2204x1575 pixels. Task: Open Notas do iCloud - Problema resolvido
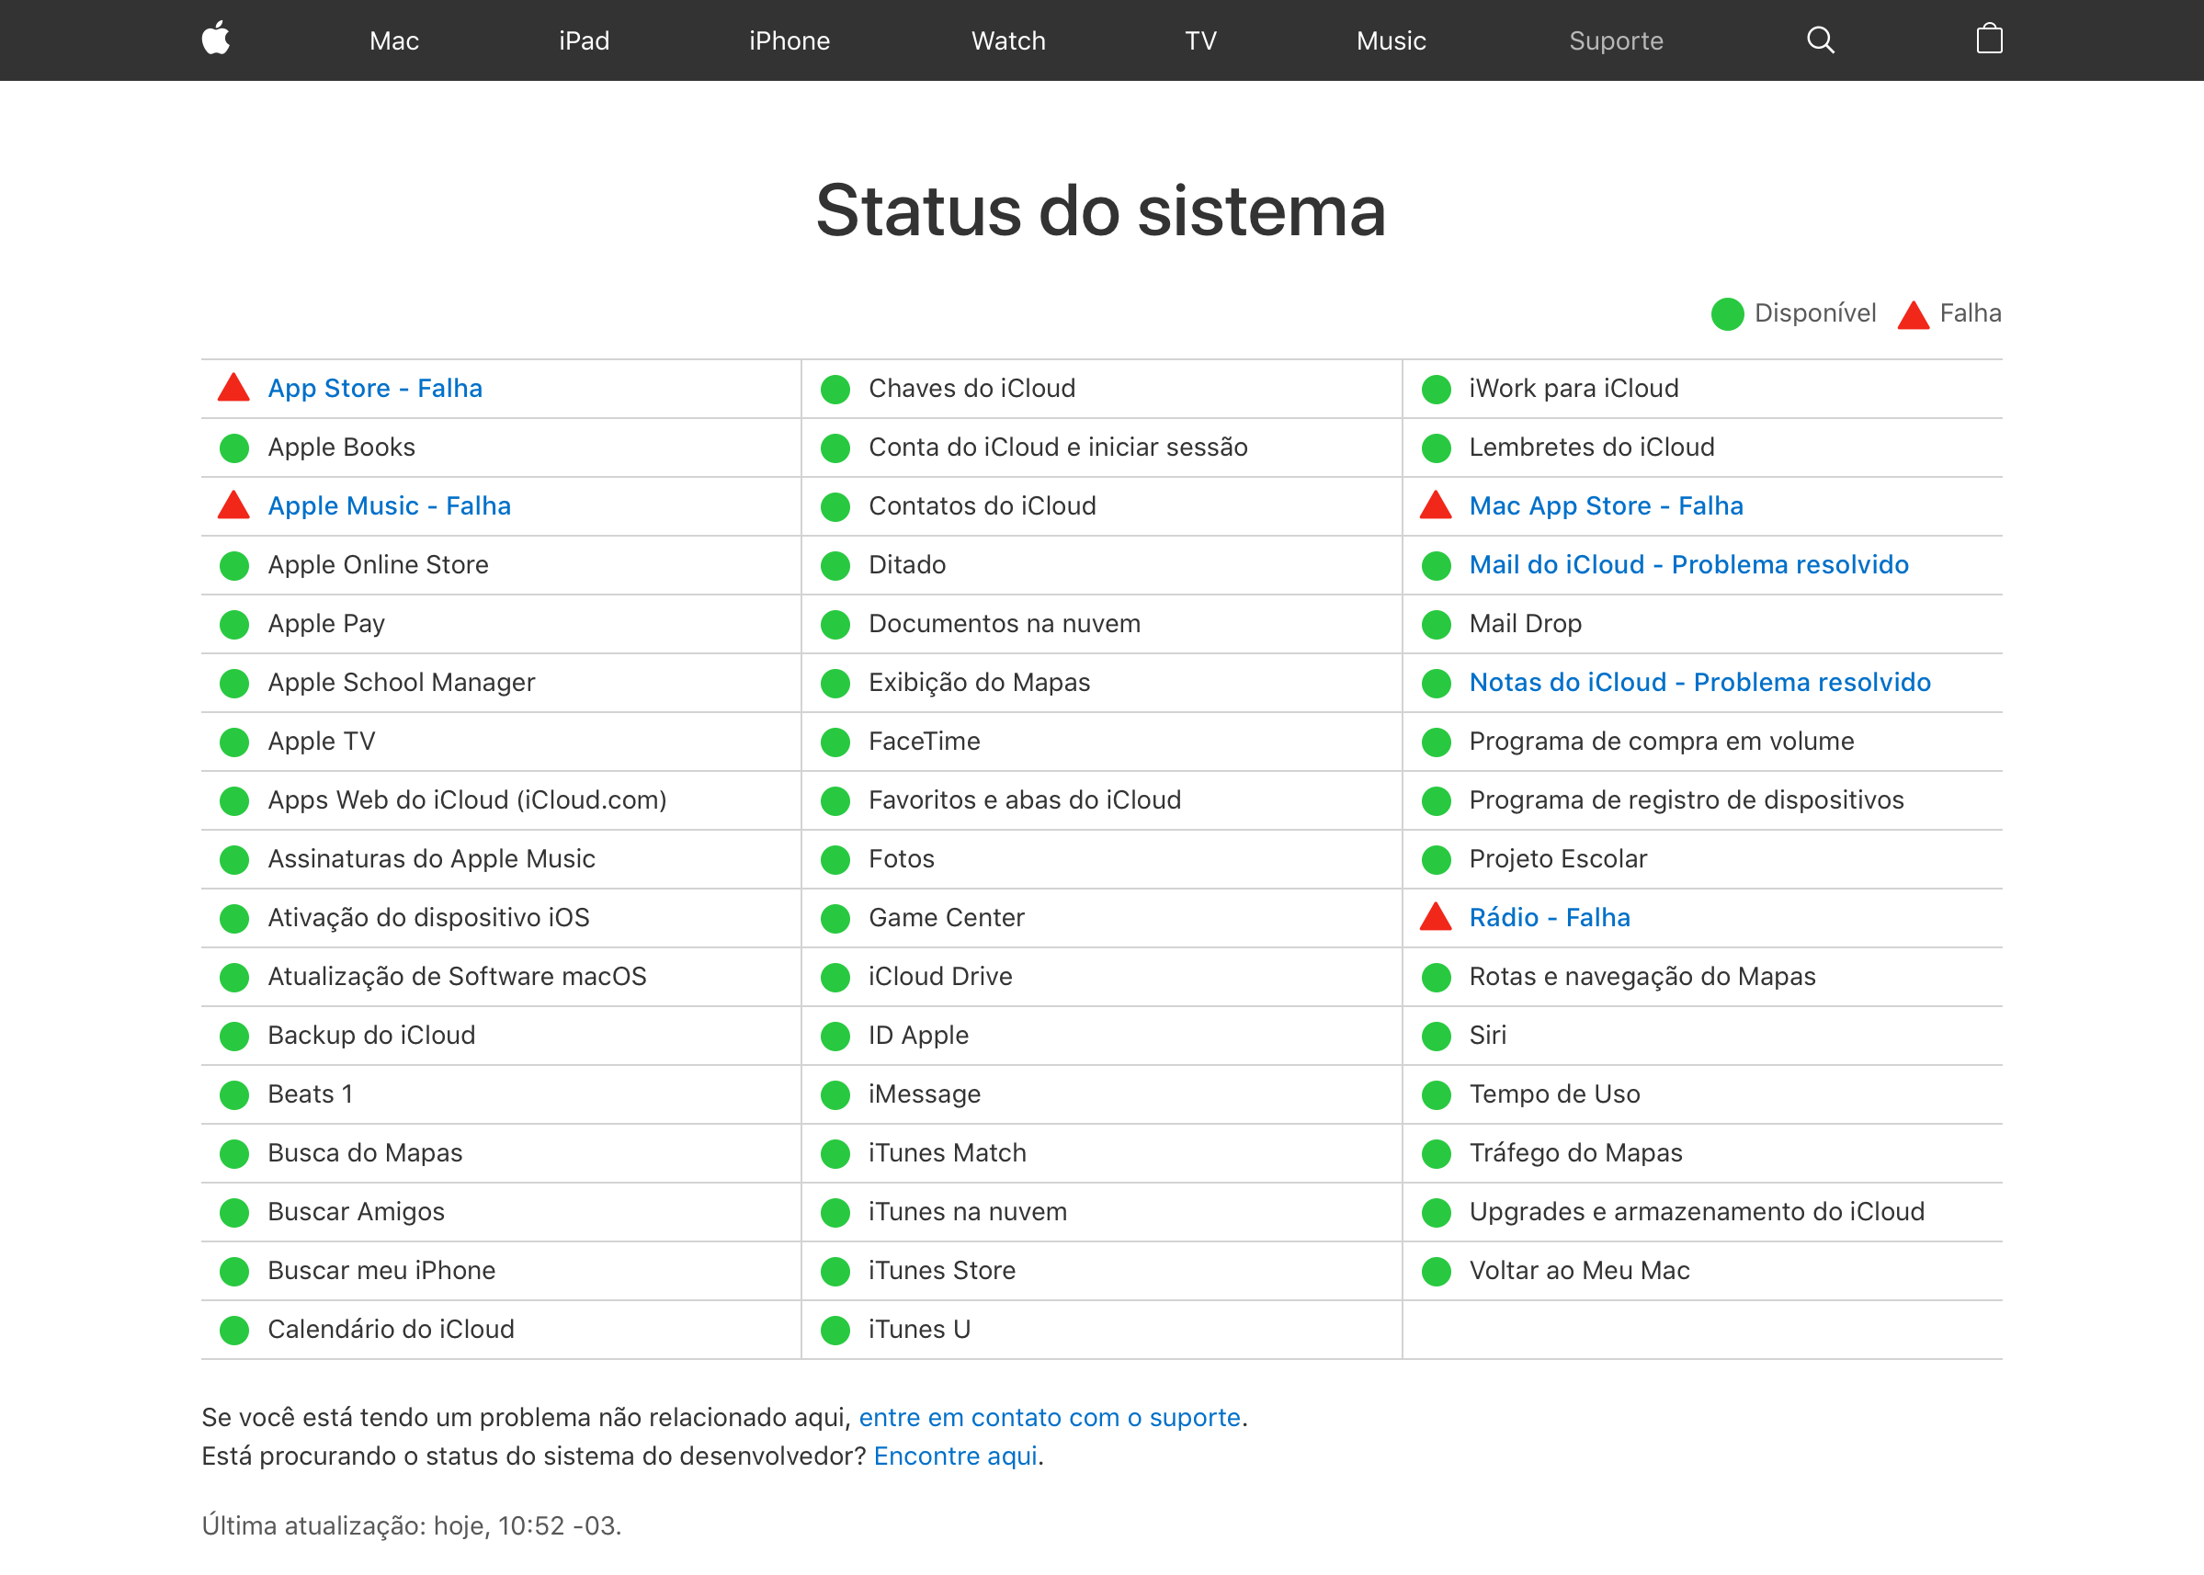point(1699,682)
